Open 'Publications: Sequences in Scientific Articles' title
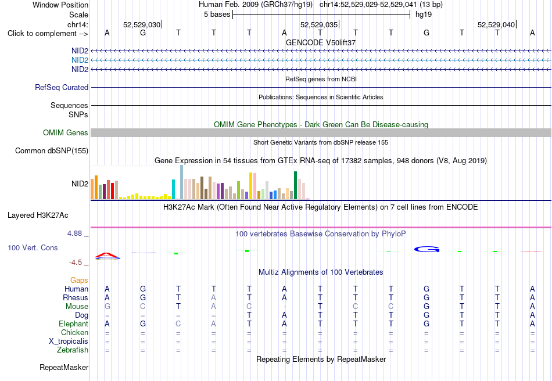 tap(321, 97)
